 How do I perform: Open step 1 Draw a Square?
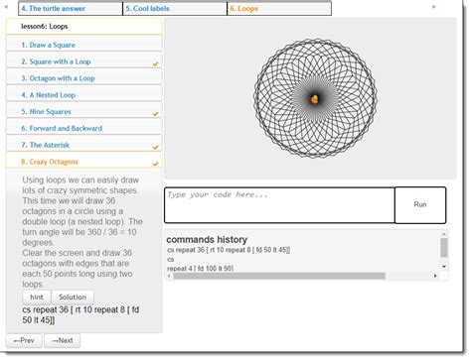(x=84, y=45)
